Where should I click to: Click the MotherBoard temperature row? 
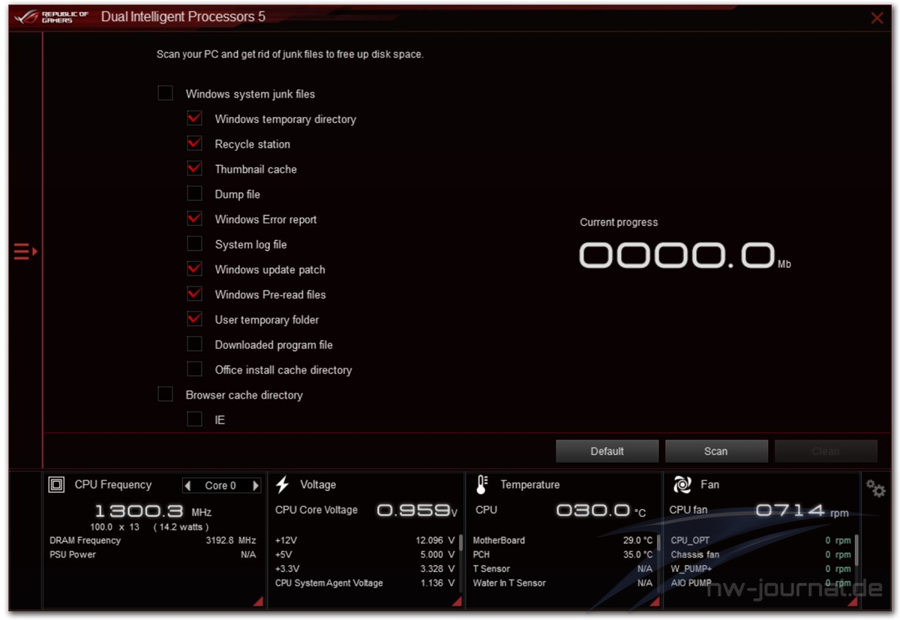tap(562, 540)
